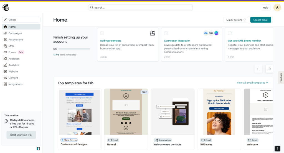Click the account setup progress bar
The height and width of the screenshot is (153, 284).
pyautogui.click(x=74, y=49)
